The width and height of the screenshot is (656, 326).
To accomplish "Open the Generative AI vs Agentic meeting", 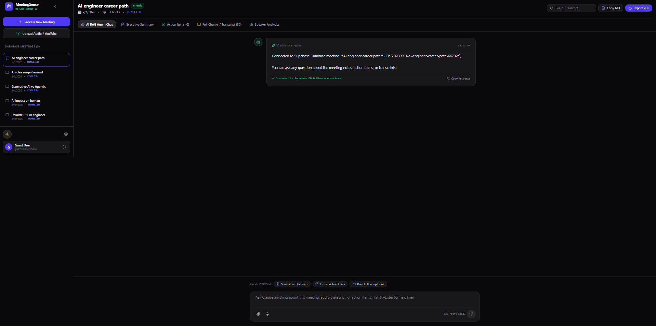I will coord(36,88).
